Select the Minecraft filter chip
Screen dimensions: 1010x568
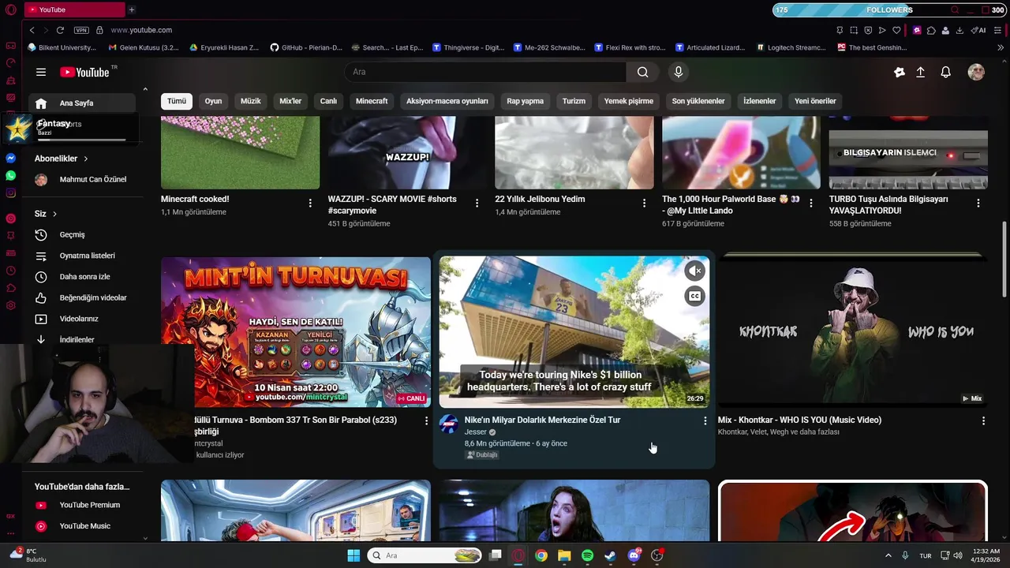[x=372, y=101]
